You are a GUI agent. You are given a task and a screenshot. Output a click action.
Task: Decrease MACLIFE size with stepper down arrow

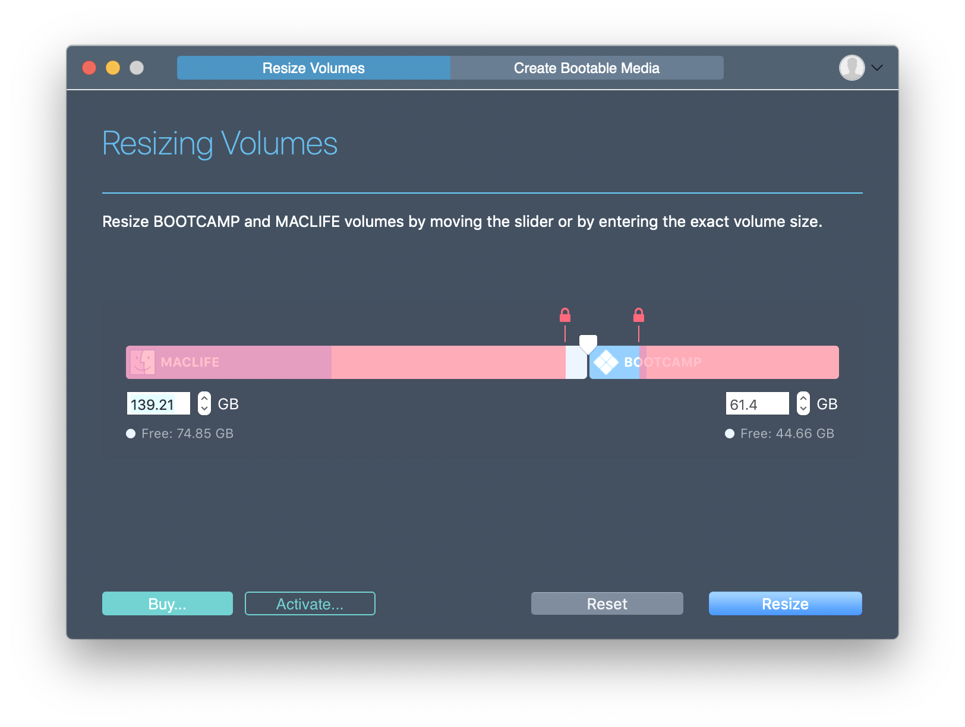click(204, 409)
